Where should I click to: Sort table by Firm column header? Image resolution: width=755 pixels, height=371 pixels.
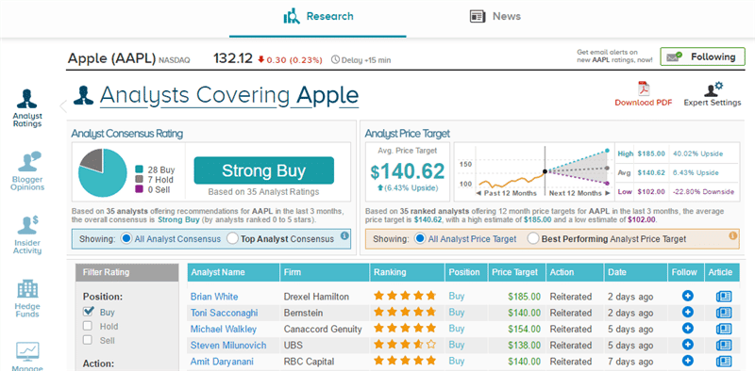click(325, 272)
